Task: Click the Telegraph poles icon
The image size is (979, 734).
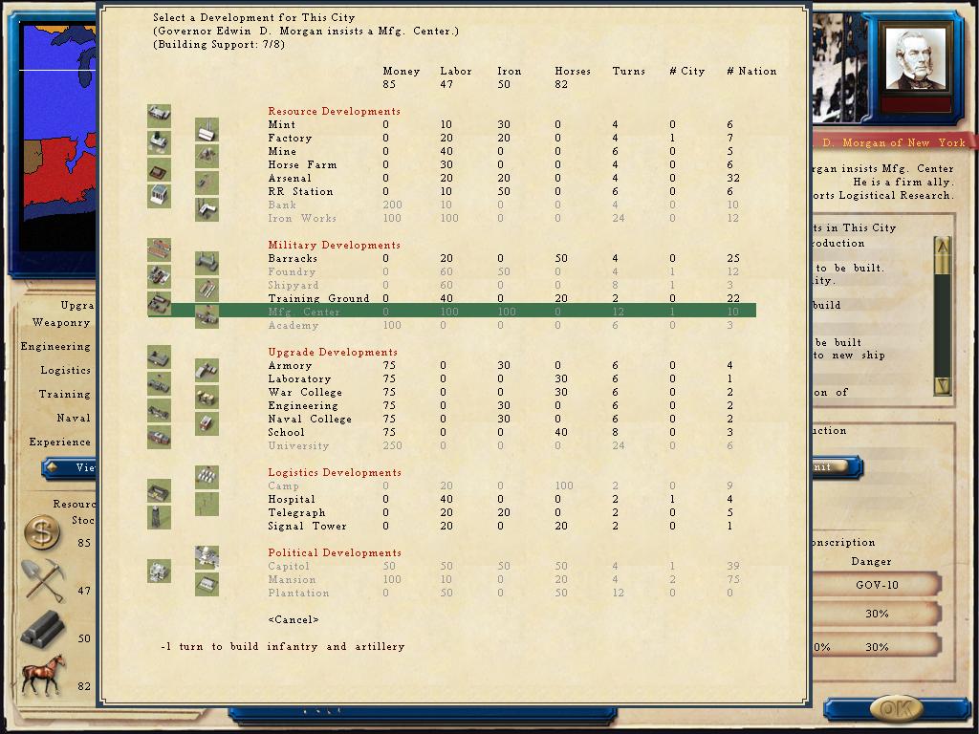Action: click(x=207, y=504)
